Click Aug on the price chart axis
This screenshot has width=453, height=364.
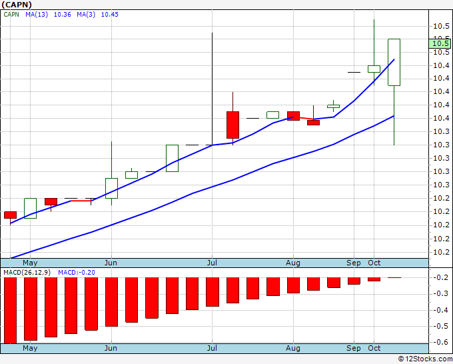coord(293,263)
